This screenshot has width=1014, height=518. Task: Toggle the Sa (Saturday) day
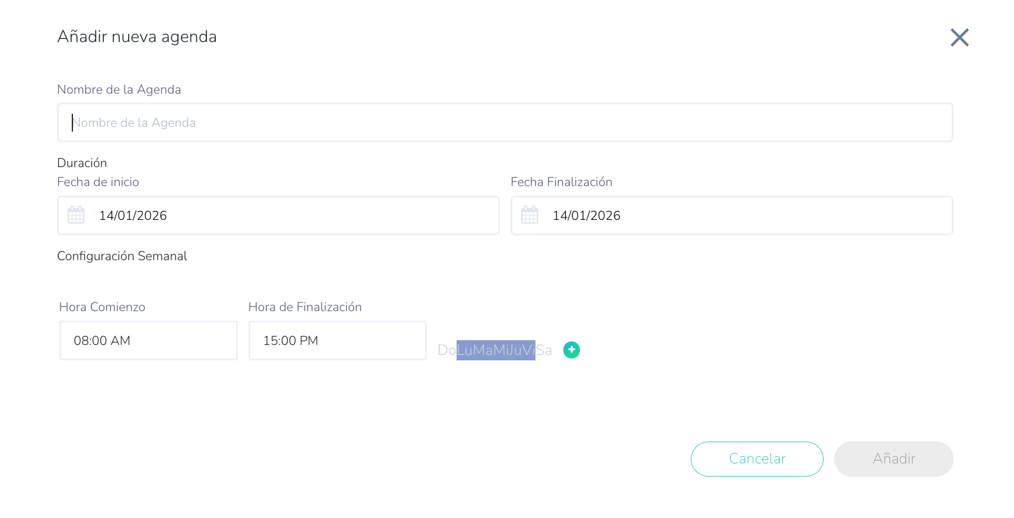(x=544, y=350)
